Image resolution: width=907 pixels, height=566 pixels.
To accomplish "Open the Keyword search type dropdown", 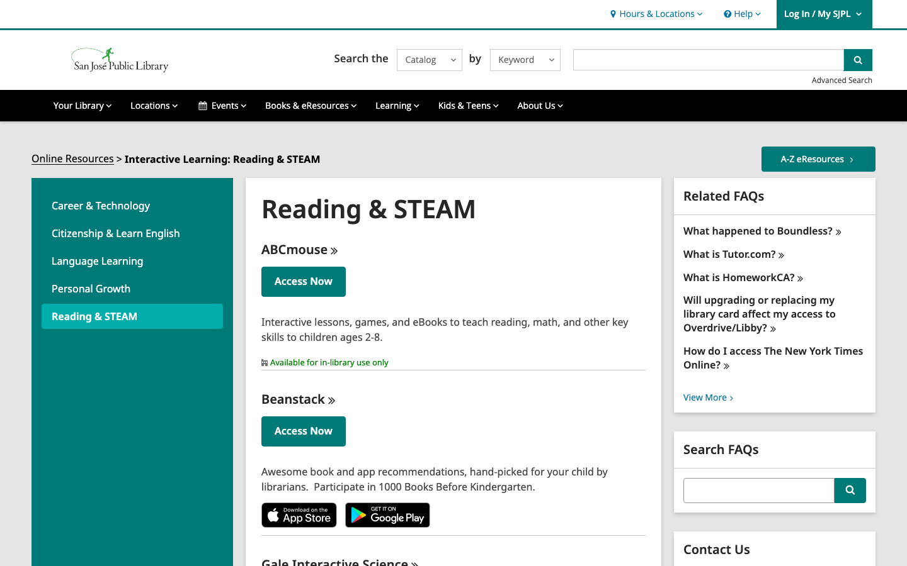I will [525, 60].
